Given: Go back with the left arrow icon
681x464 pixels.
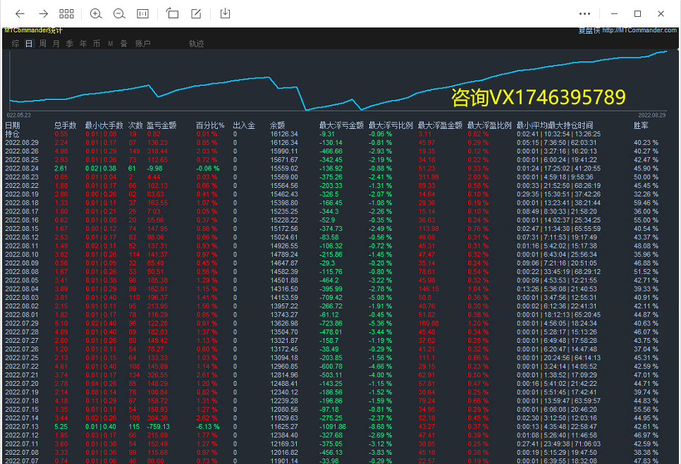Looking at the screenshot, I should click(x=20, y=14).
